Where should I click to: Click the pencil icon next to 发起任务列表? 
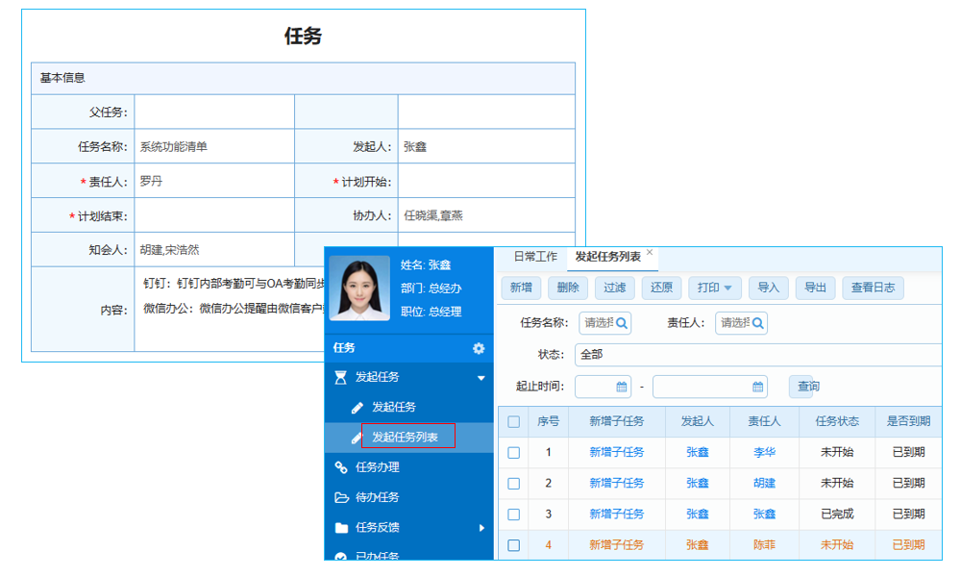(357, 436)
